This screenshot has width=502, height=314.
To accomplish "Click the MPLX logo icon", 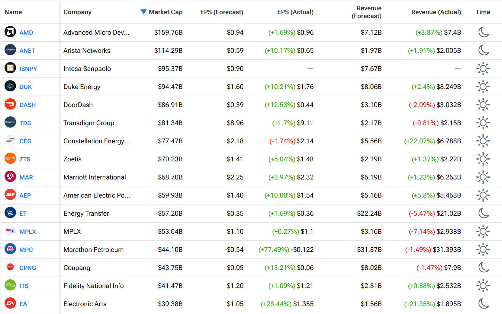I will click(x=10, y=231).
